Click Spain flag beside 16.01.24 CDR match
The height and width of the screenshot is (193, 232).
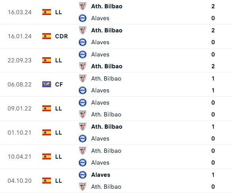tap(47, 36)
